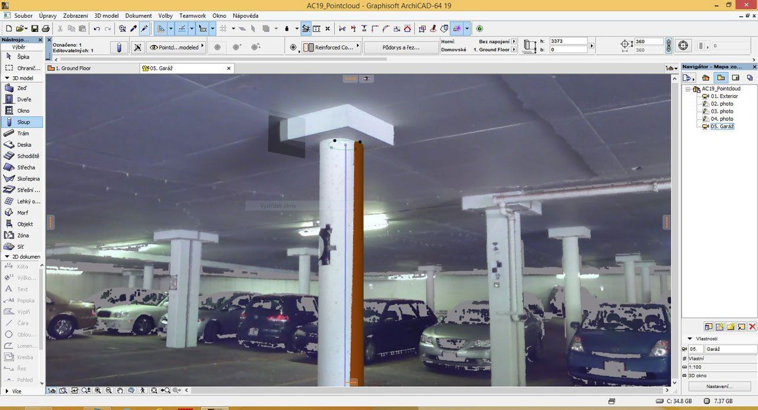Viewport: 758px width, 410px height.
Task: Click the Print icon in toolbar
Action: (x=46, y=28)
